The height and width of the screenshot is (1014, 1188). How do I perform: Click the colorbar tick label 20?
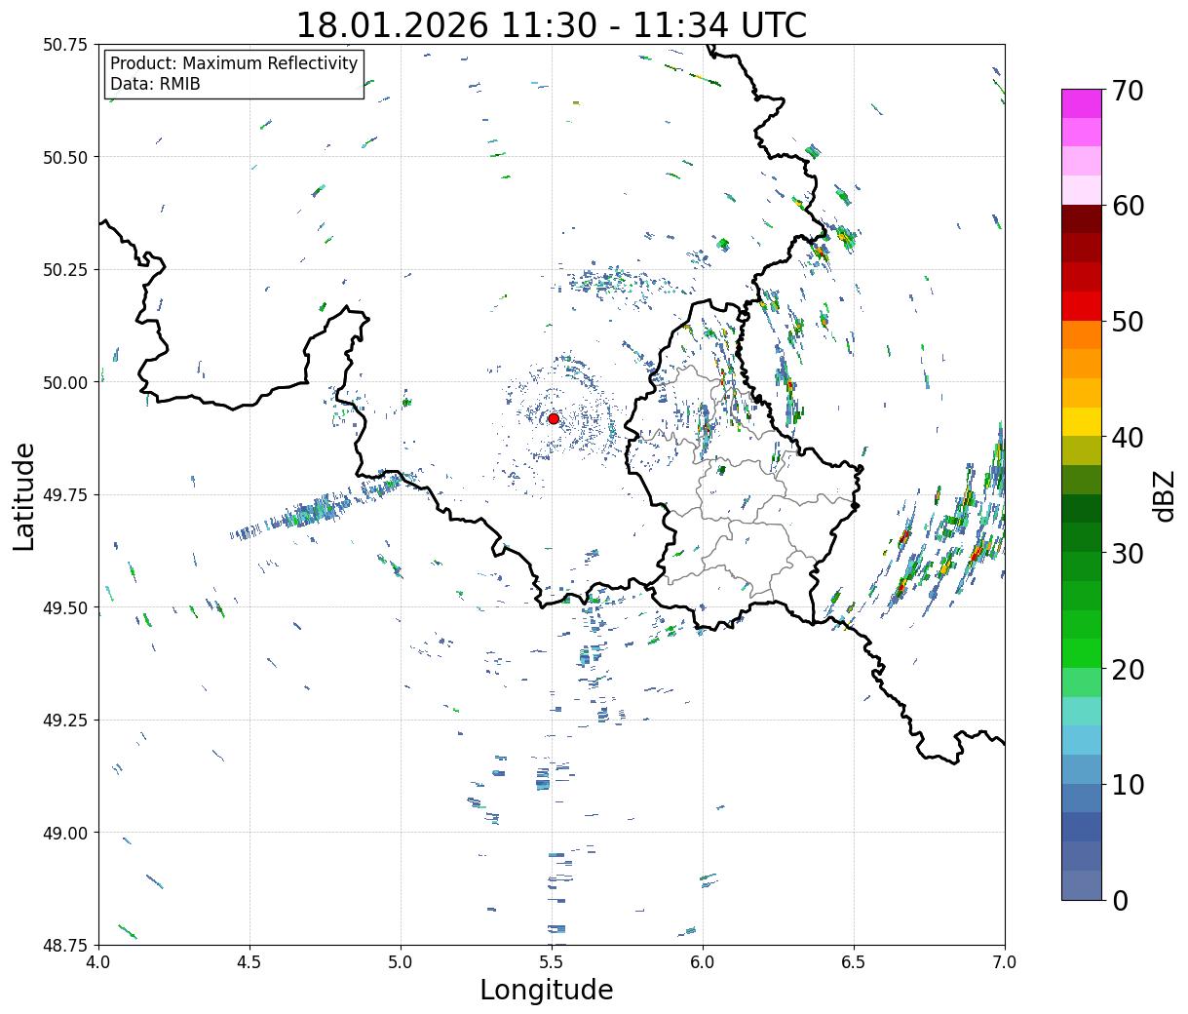pos(1128,669)
